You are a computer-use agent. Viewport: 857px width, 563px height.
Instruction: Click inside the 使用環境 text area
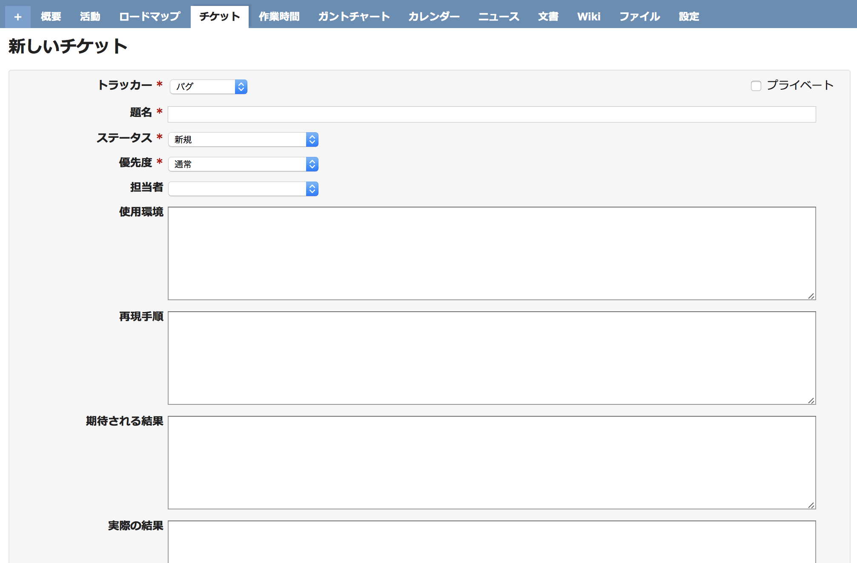click(492, 253)
